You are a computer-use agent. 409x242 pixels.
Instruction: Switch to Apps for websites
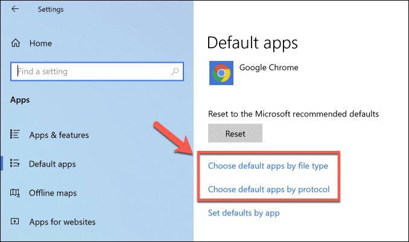(x=62, y=221)
